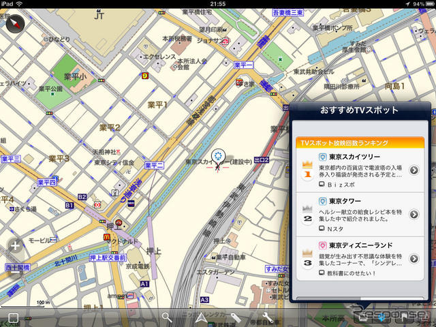Screen dimensions: 436x327
Task: Open details arrow for 東京ディズニーランド
Action: [414, 259]
